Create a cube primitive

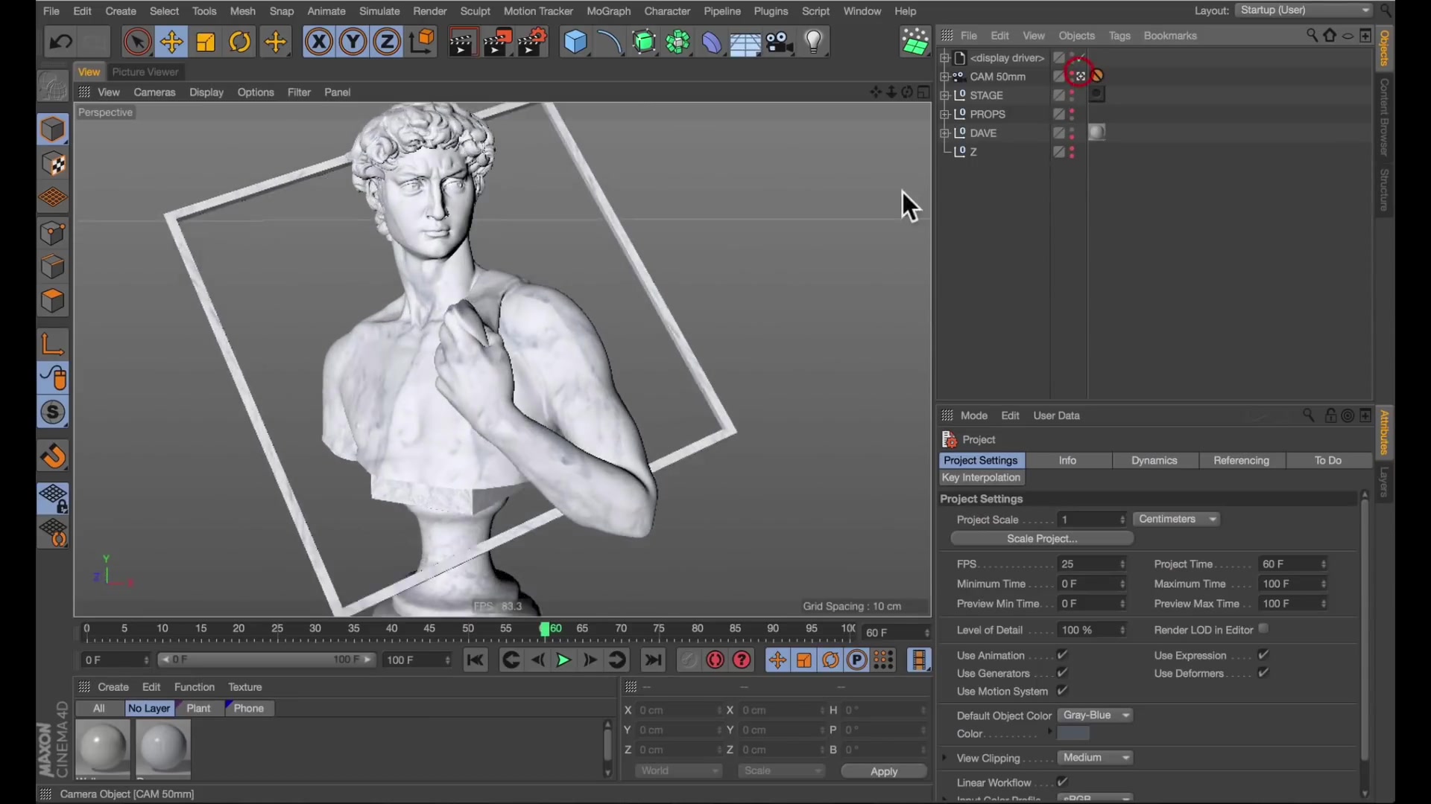[x=576, y=42]
